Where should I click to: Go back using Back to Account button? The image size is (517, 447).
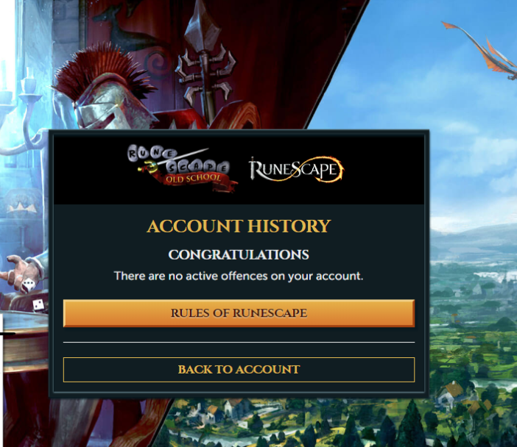(239, 369)
